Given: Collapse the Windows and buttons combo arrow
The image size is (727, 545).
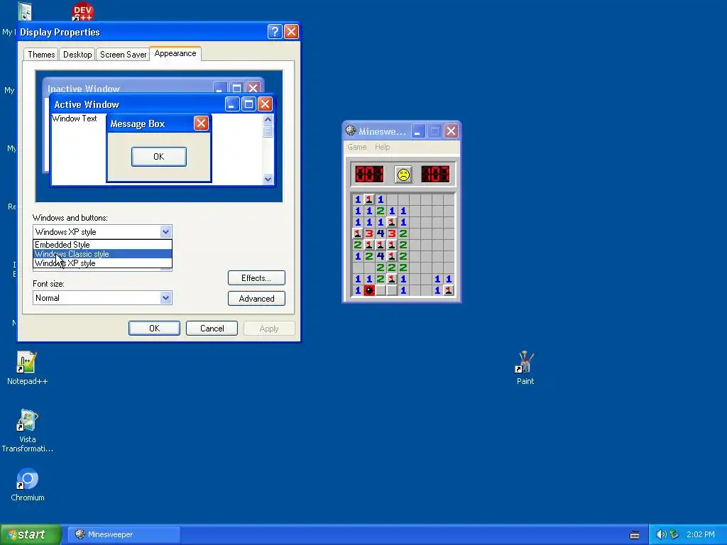Looking at the screenshot, I should point(165,232).
